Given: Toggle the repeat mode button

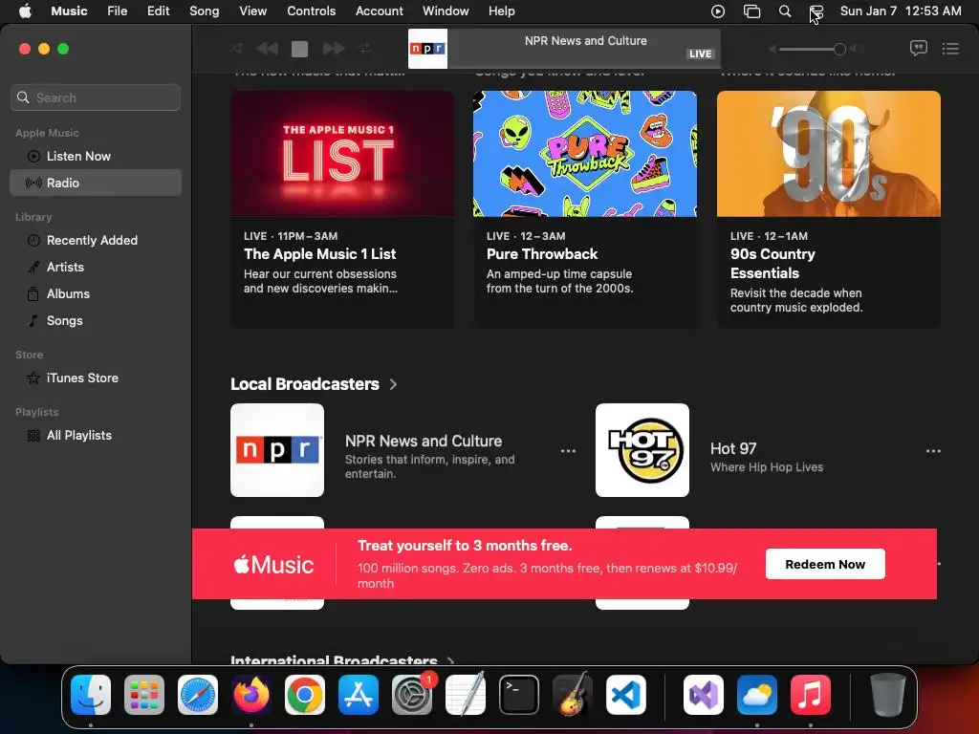Looking at the screenshot, I should 364,48.
